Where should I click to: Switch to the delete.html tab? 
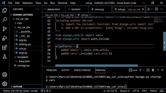[54, 9]
